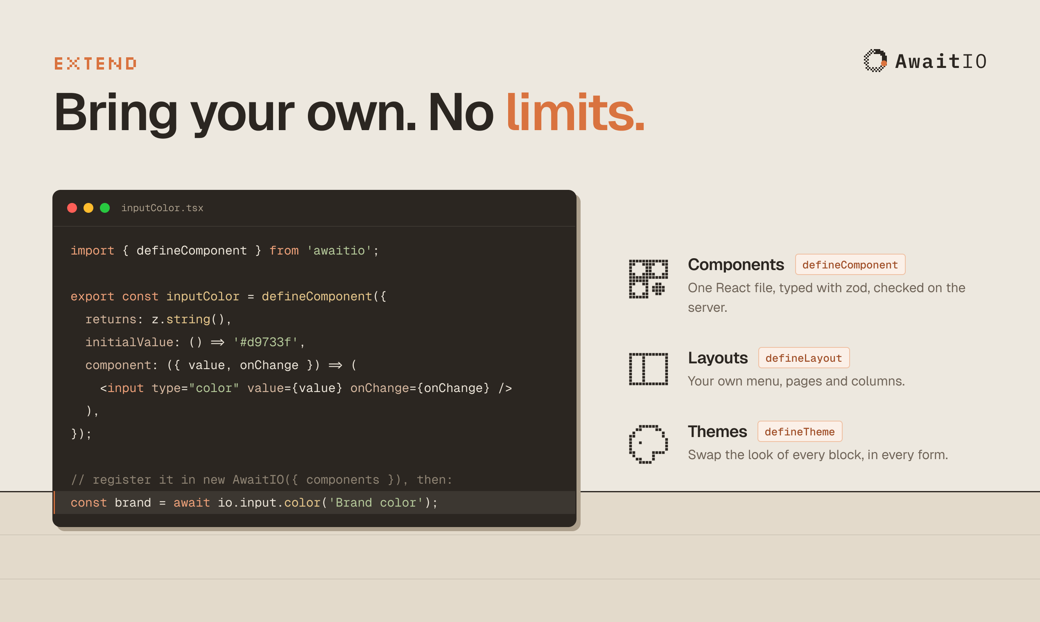The height and width of the screenshot is (622, 1040).
Task: Click the Themes heading
Action: pyautogui.click(x=717, y=431)
